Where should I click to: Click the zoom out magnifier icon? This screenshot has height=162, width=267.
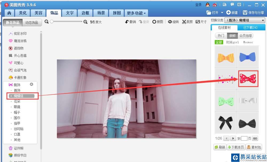pyautogui.click(x=46, y=22)
